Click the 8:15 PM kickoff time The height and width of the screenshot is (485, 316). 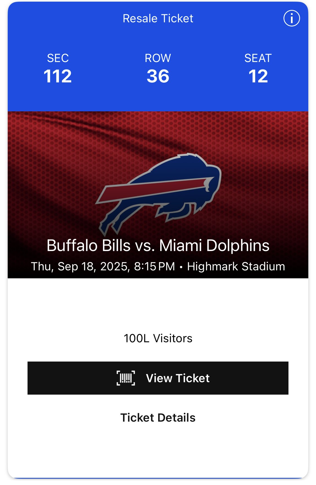[x=154, y=266]
